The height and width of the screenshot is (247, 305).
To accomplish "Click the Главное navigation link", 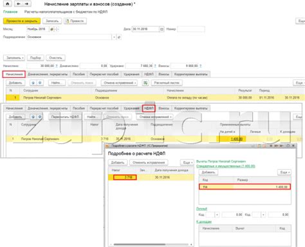I will pos(10,12).
